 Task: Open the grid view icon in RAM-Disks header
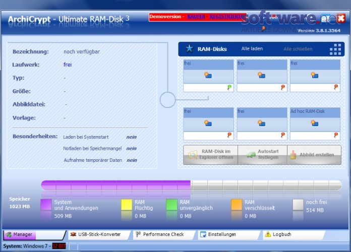[335, 49]
